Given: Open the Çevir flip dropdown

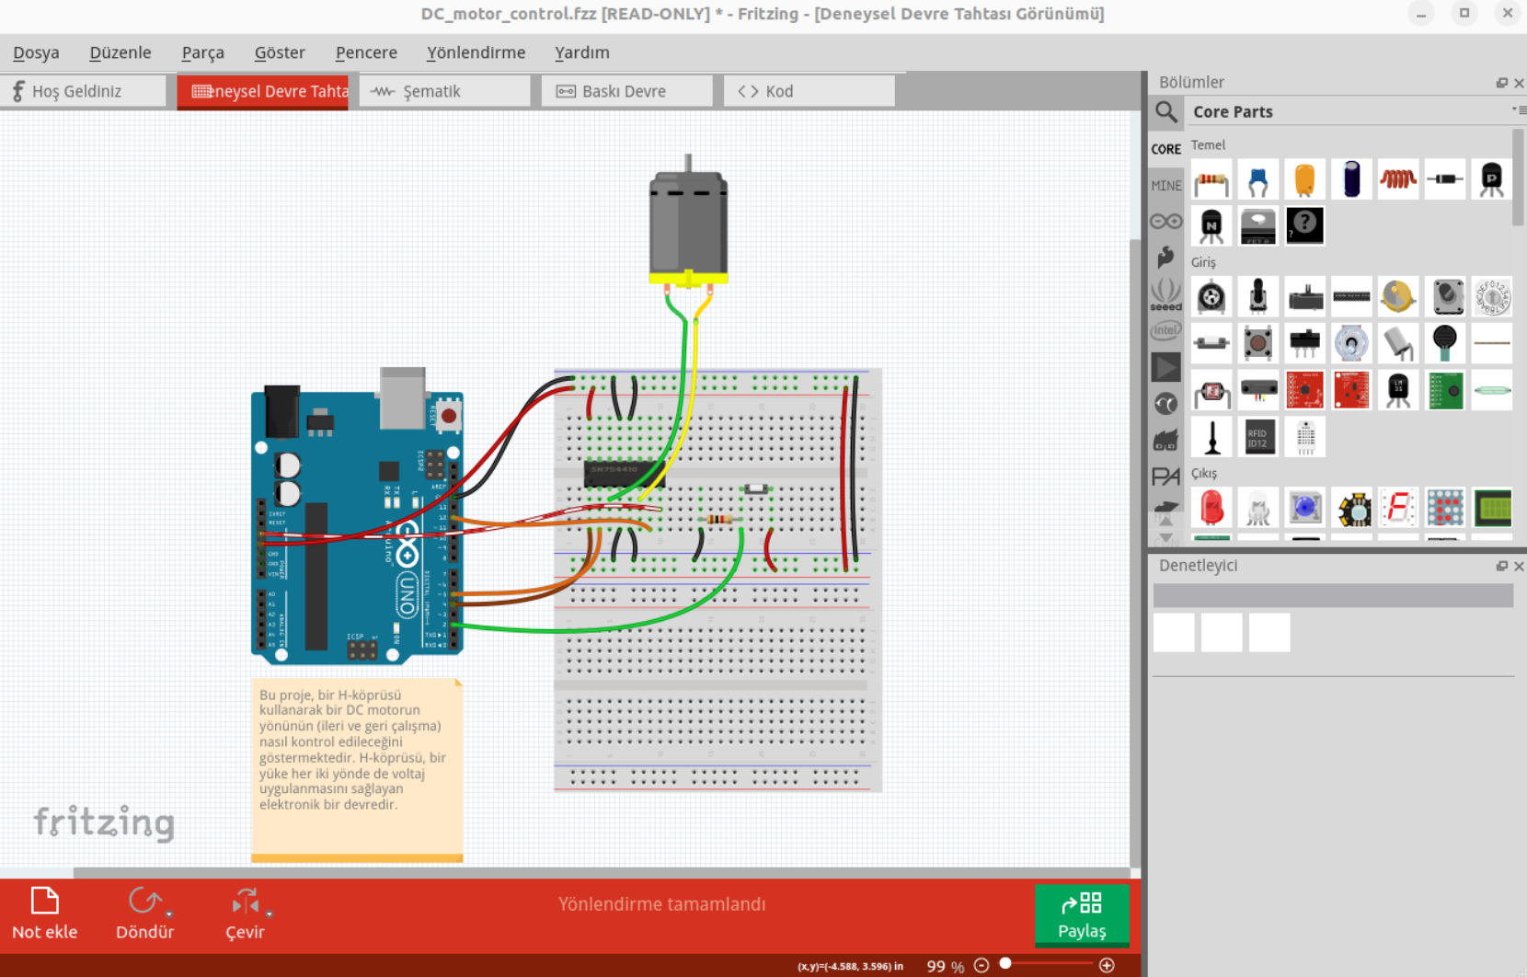Looking at the screenshot, I should pos(269,914).
